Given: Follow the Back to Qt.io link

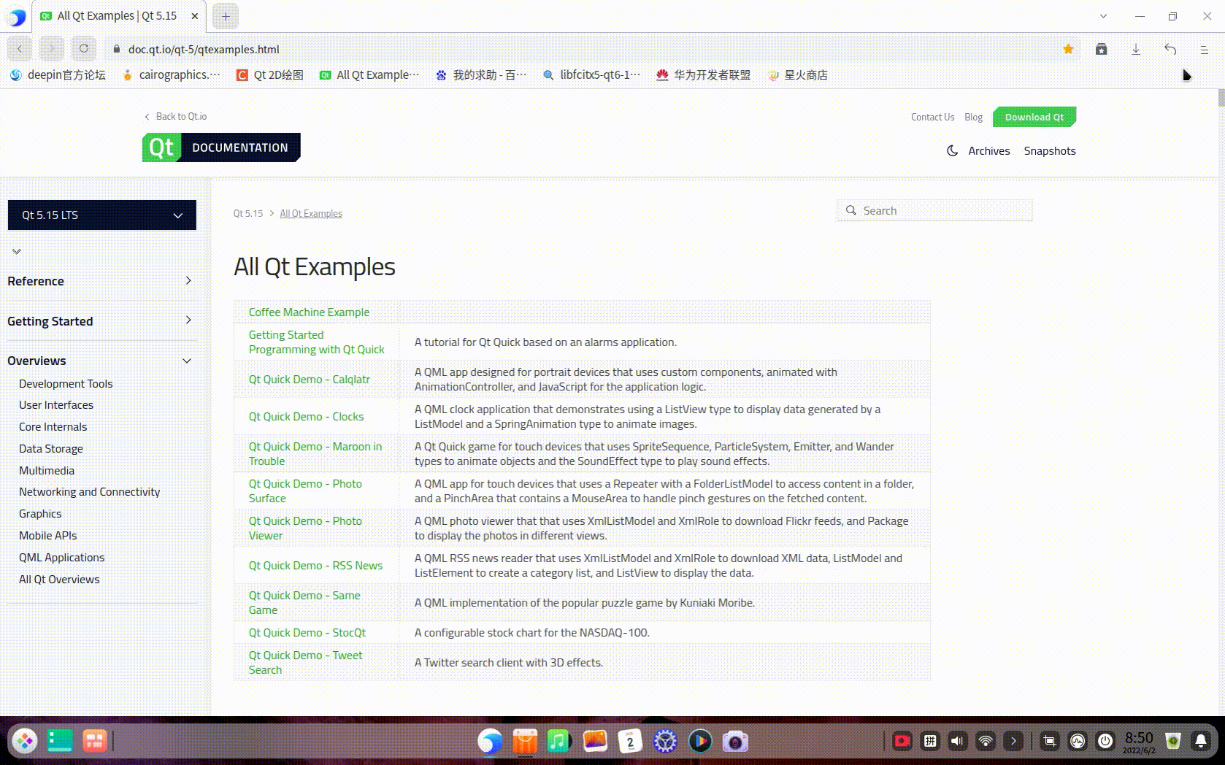Looking at the screenshot, I should pyautogui.click(x=175, y=116).
